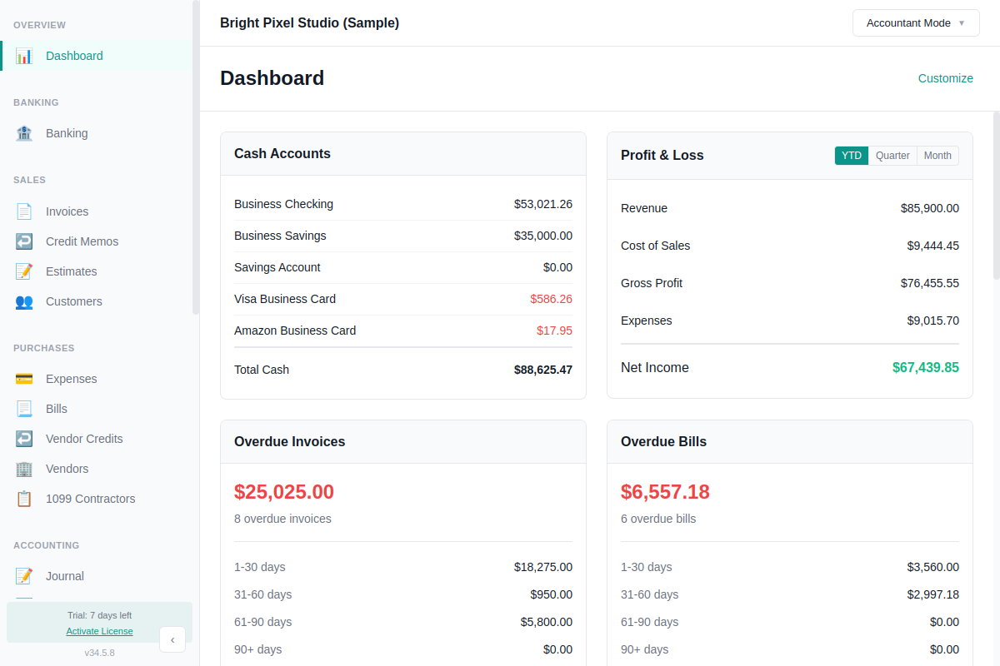Switch Profit & Loss to Month view
1000x666 pixels.
click(937, 156)
